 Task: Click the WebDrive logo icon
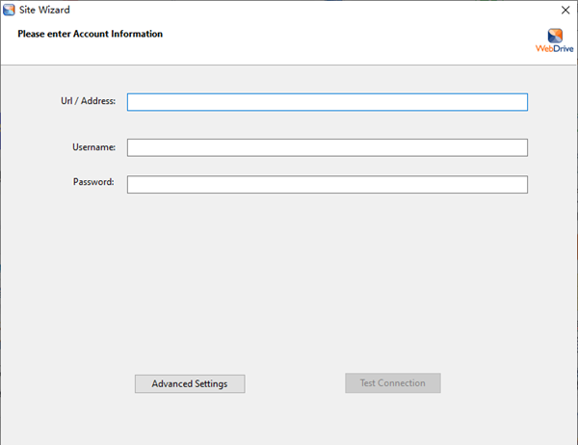(x=555, y=40)
